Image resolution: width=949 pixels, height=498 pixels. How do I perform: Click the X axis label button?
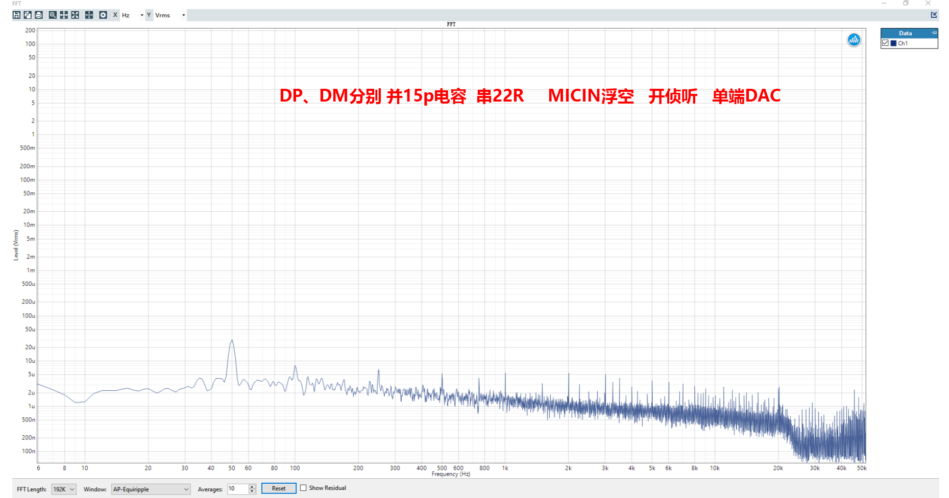coord(115,15)
